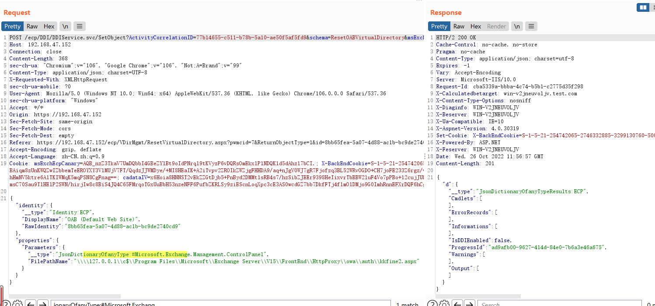Click the Content-Length: 368 header
Image resolution: width=655 pixels, height=306 pixels.
38,59
